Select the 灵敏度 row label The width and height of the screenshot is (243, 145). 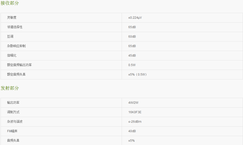(x=12, y=18)
